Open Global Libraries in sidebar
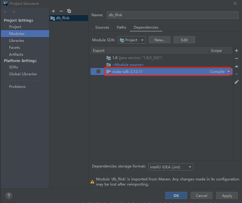The height and width of the screenshot is (203, 242). point(23,74)
